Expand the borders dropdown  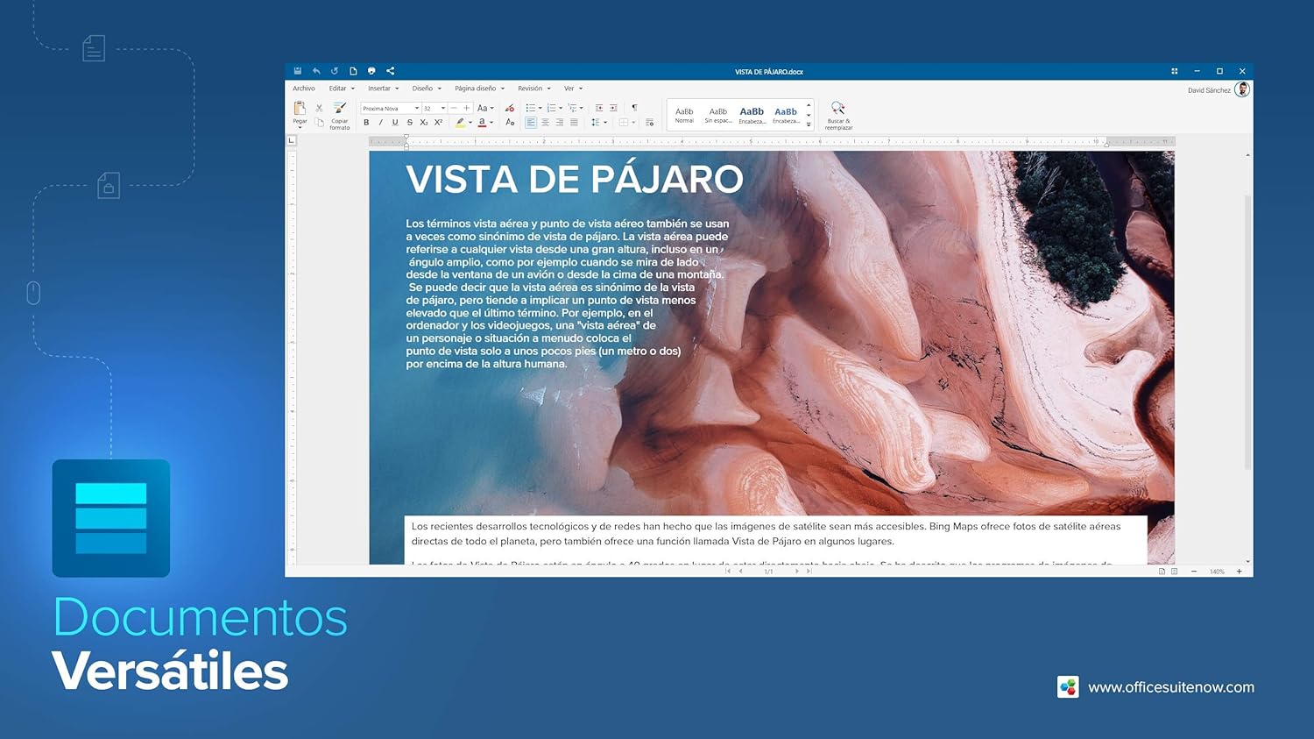[633, 123]
